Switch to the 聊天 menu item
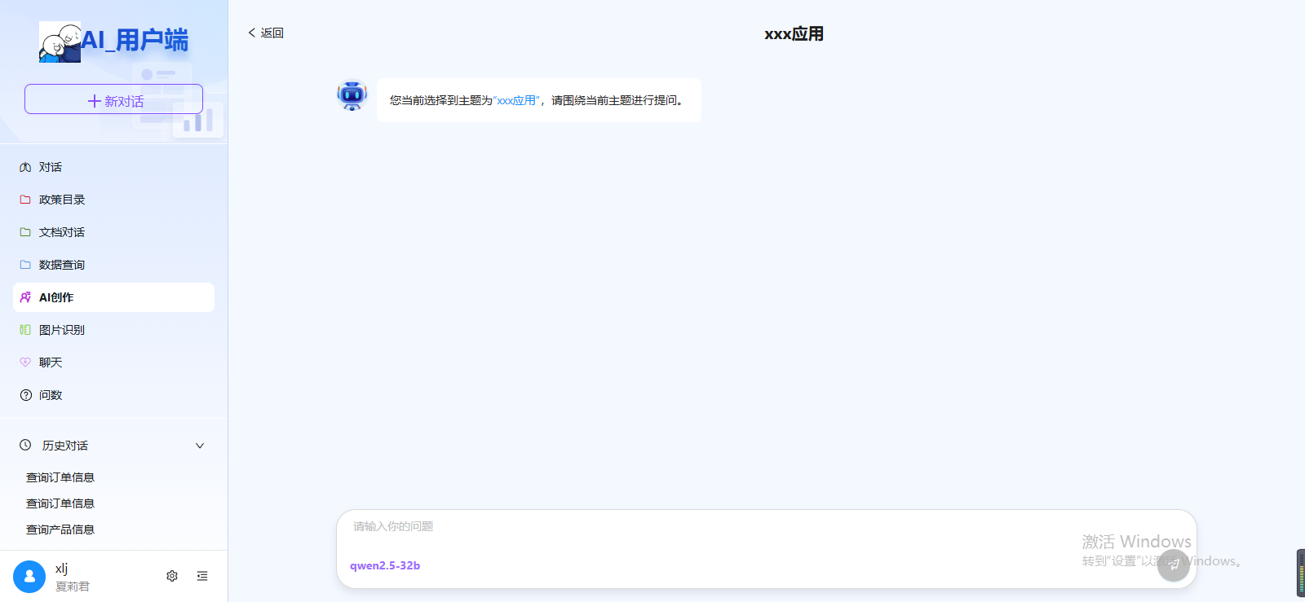This screenshot has width=1305, height=602. click(51, 363)
